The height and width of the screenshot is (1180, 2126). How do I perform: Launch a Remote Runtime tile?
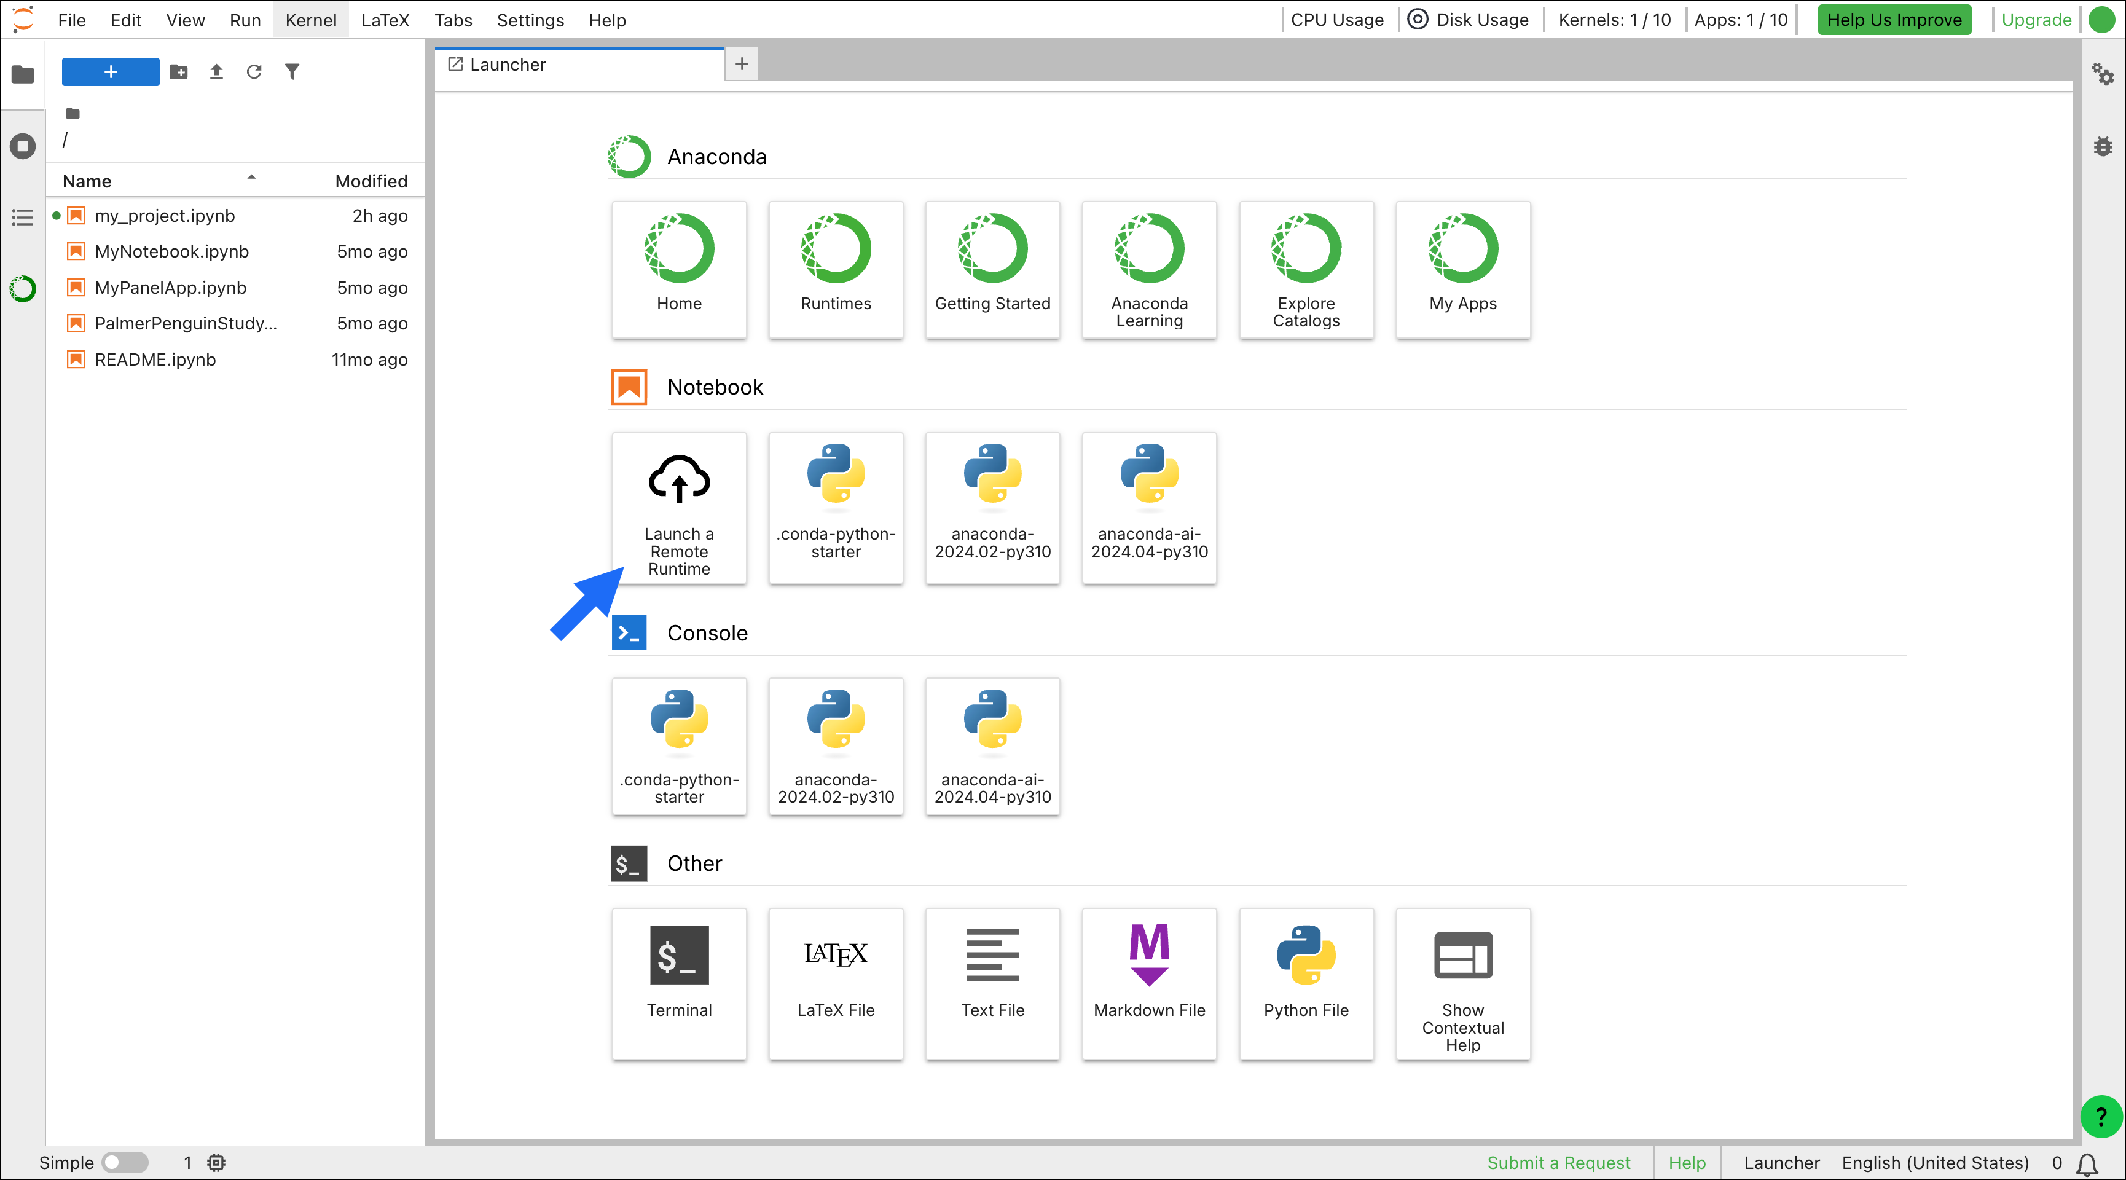(x=678, y=508)
